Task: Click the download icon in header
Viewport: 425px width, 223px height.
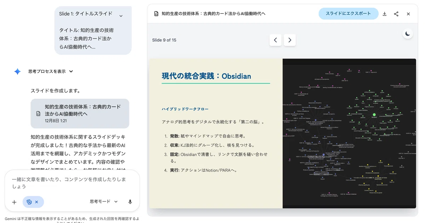Action: tap(385, 14)
